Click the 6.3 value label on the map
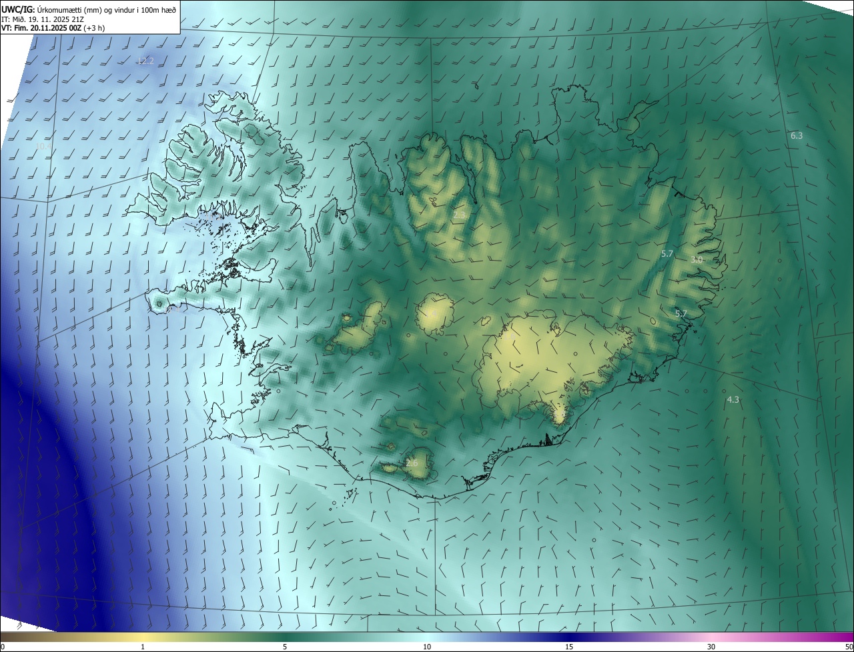Image resolution: width=854 pixels, height=652 pixels. click(x=797, y=135)
